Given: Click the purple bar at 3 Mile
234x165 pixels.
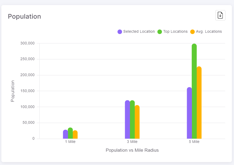Looking at the screenshot, I should 127,120.
